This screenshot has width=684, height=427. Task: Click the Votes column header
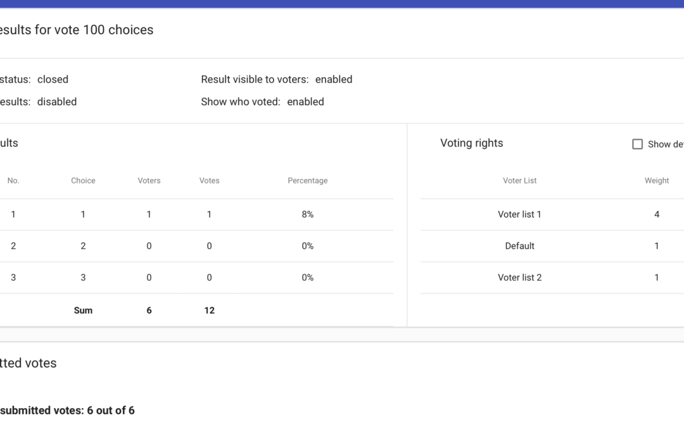click(209, 180)
